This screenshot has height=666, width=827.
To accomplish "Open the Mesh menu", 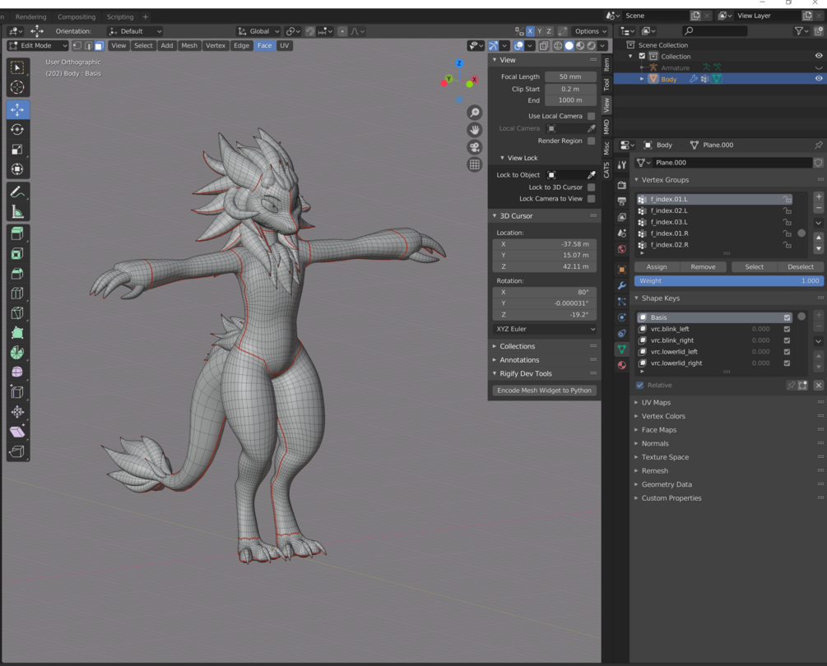I will [189, 46].
